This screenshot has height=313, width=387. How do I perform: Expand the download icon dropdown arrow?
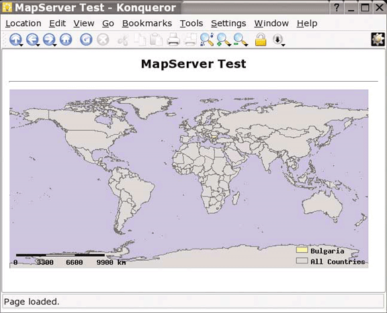(284, 45)
